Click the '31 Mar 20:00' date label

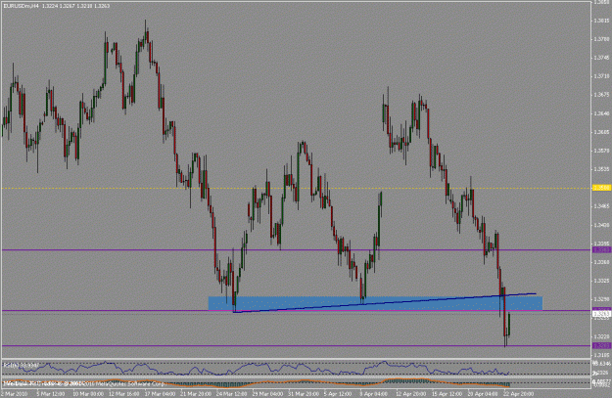[x=305, y=394]
